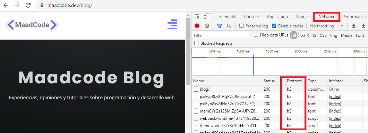Screen dimensions: 368x133
Task: Select the framework-737c3e16d462c411 request
Action: coord(280,125)
